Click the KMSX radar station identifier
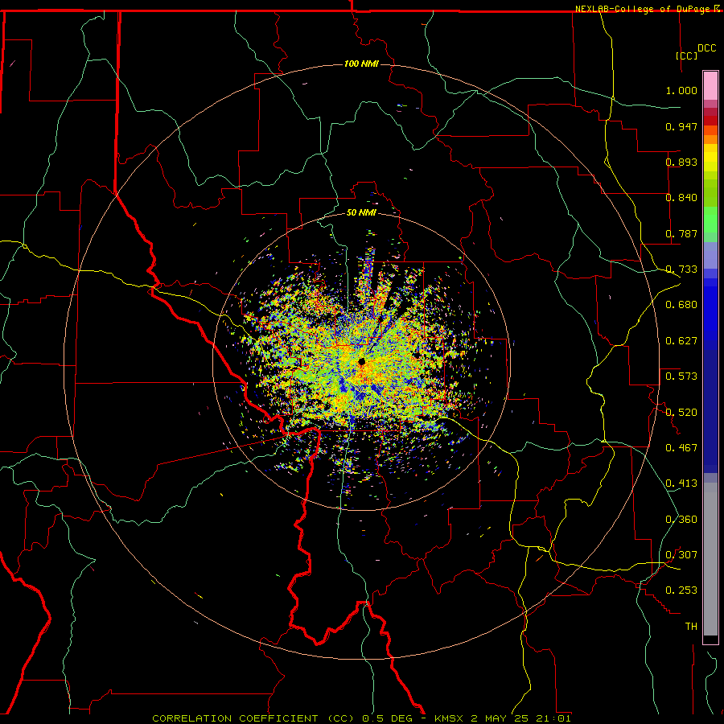The width and height of the screenshot is (724, 724). pyautogui.click(x=449, y=718)
